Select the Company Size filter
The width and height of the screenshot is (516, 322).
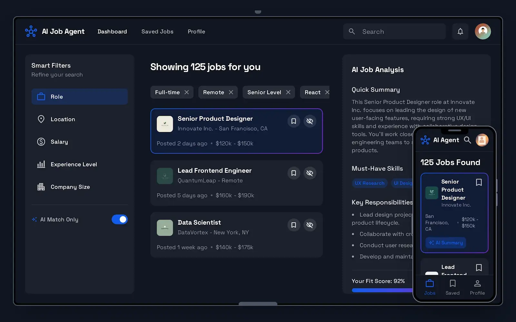tap(80, 187)
